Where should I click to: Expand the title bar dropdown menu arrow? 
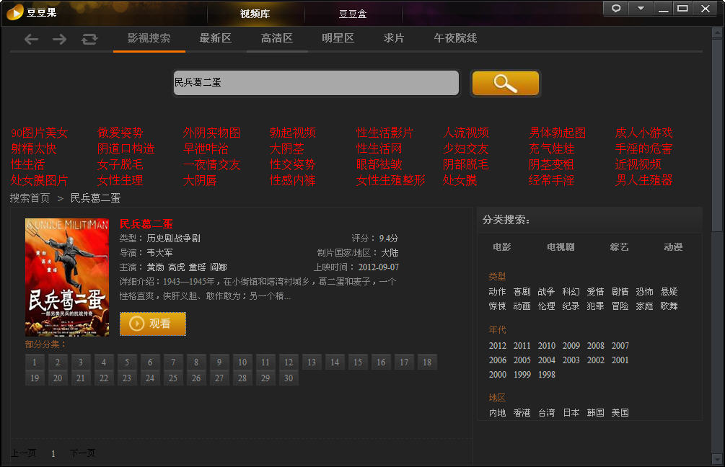pyautogui.click(x=641, y=9)
